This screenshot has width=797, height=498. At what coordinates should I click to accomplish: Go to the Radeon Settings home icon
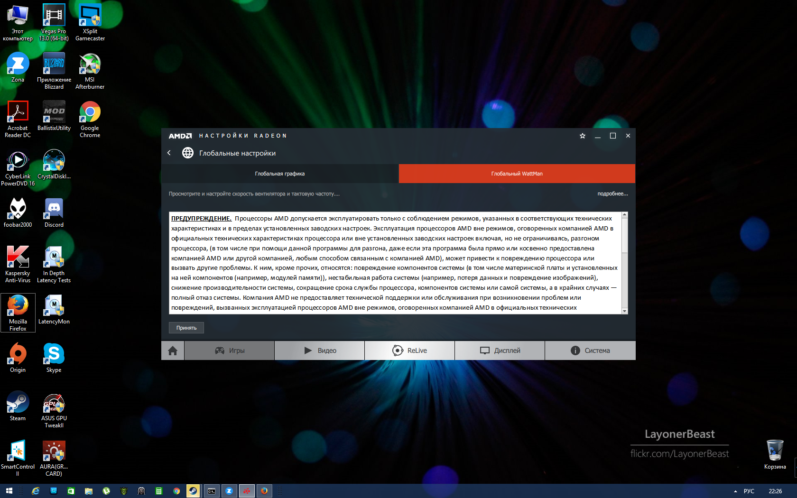[173, 350]
